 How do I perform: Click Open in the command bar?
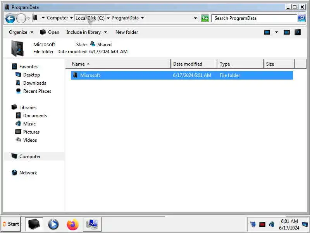[x=50, y=32]
